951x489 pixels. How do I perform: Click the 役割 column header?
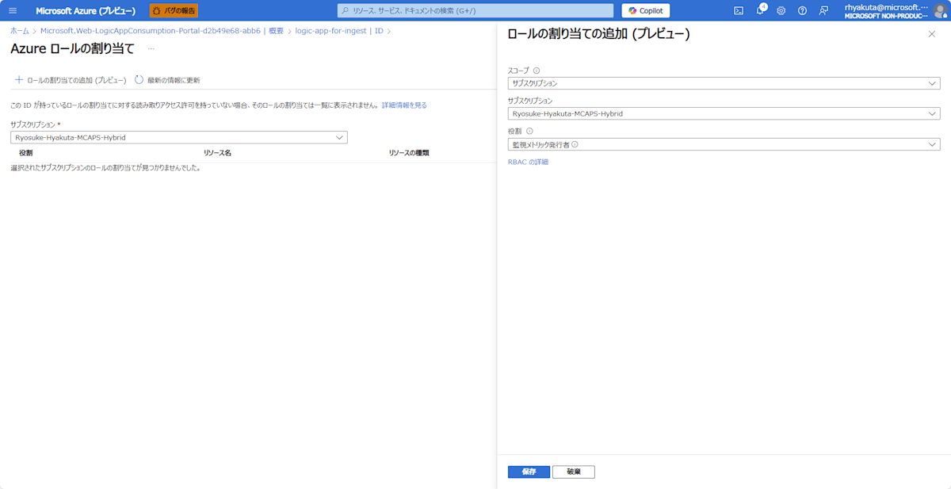(26, 152)
